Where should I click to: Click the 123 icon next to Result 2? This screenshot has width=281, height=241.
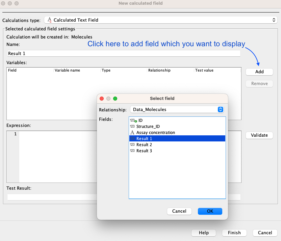point(132,145)
